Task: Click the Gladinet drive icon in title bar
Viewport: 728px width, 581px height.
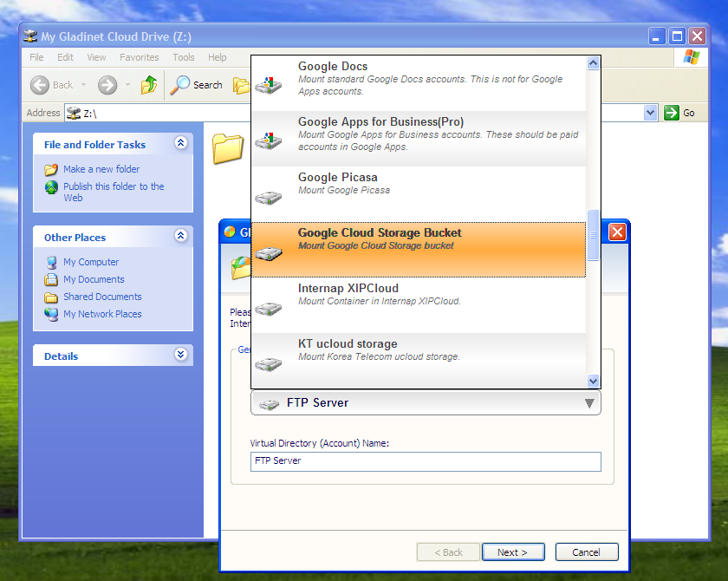Action: [30, 36]
